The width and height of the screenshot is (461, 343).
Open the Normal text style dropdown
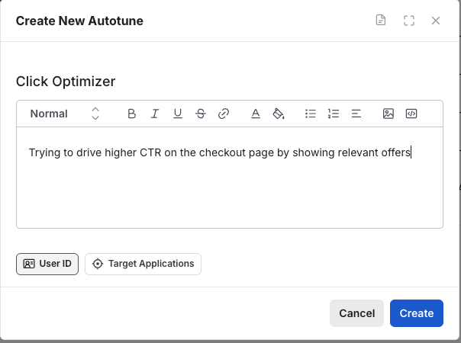tap(65, 114)
